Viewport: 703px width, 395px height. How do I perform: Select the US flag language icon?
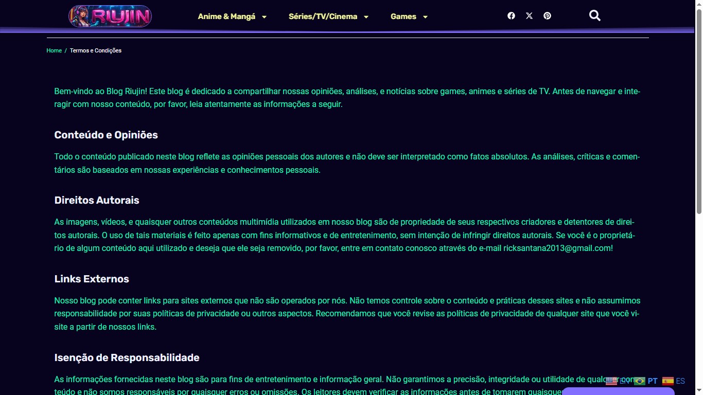(610, 381)
